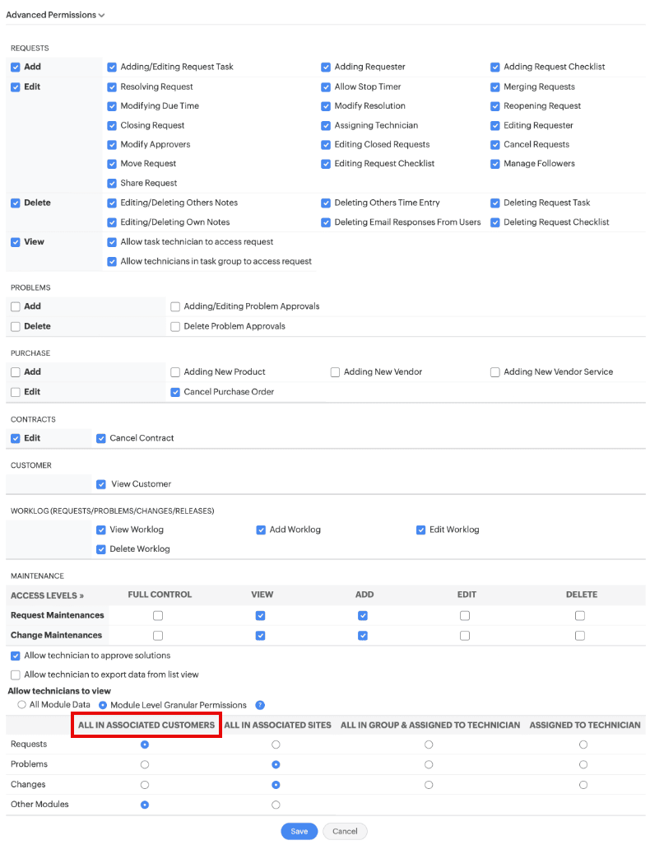Click the Save button
The image size is (650, 845).
(299, 831)
